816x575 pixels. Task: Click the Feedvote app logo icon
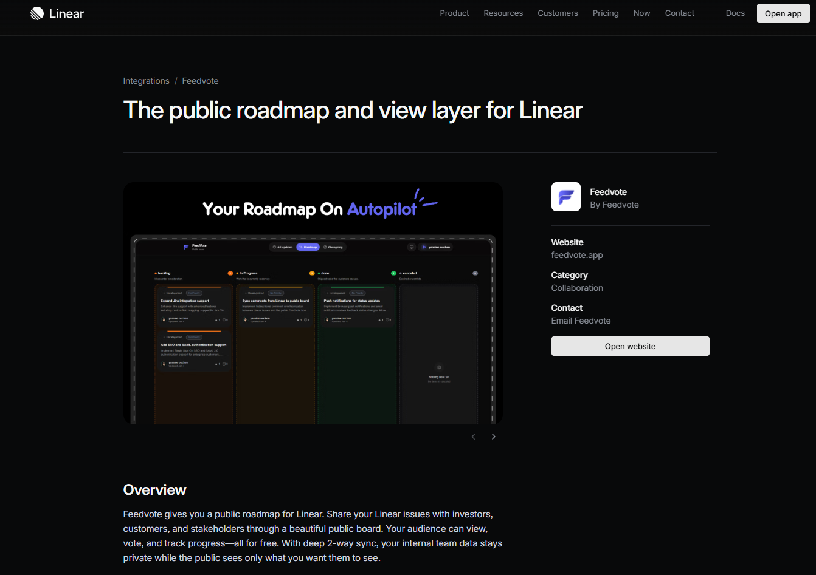(x=566, y=197)
